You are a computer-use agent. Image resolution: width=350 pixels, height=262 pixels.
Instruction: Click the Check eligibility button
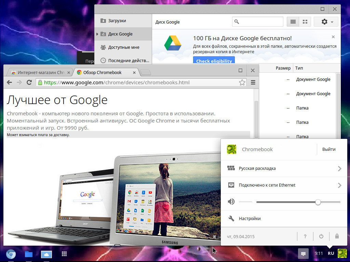[214, 61]
